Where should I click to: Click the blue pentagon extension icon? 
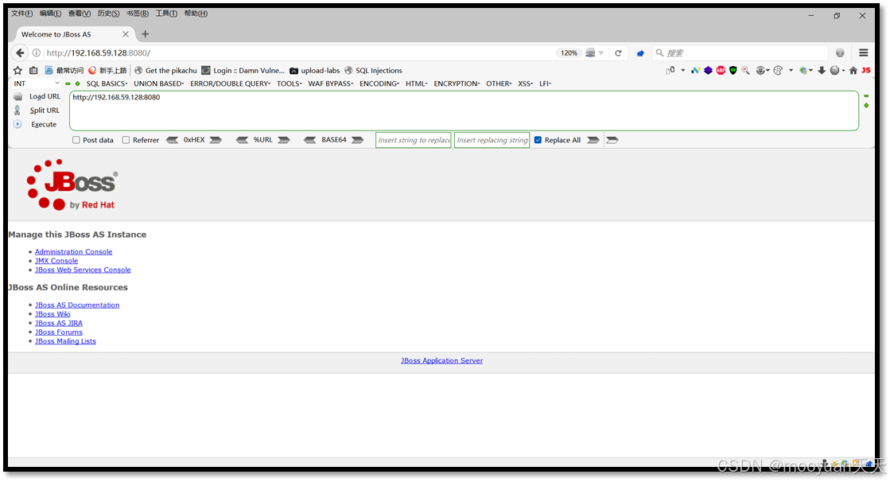coord(640,52)
